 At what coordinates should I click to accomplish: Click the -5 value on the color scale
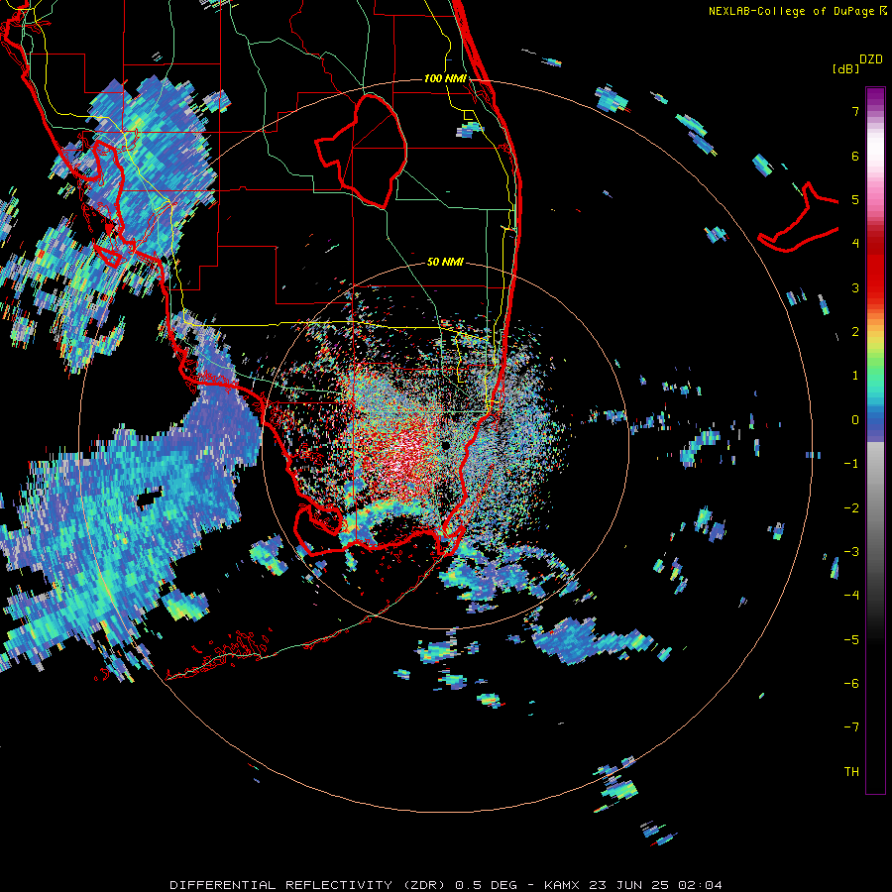coord(851,640)
